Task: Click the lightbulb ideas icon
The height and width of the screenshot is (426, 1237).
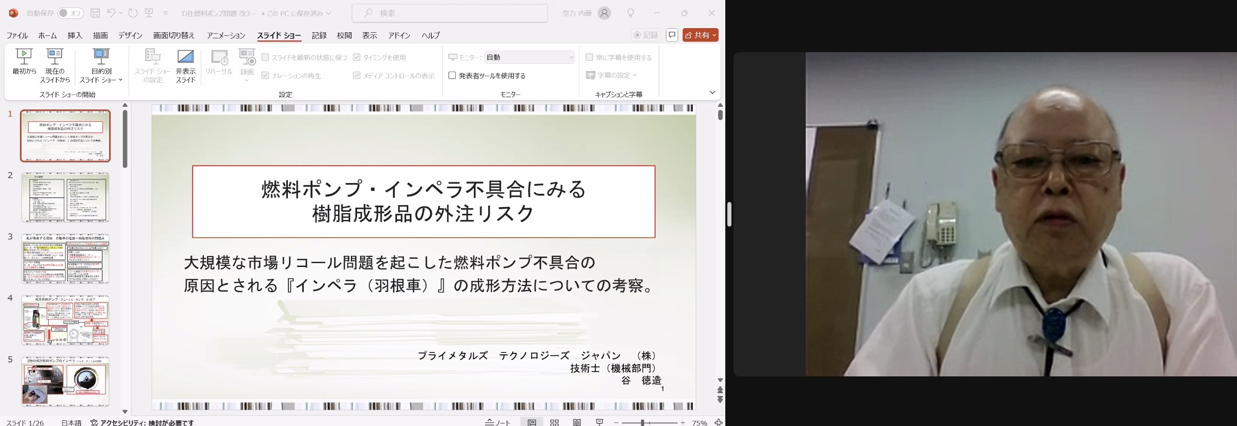Action: pyautogui.click(x=631, y=13)
